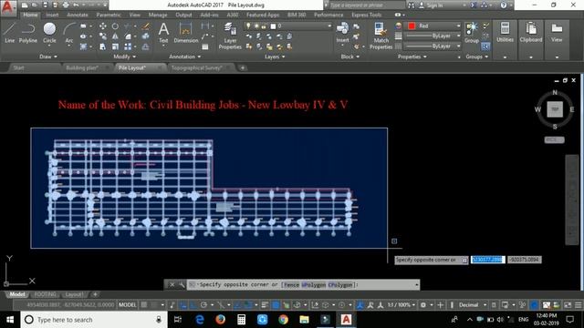Activate the Rotate tool in Modify
The width and height of the screenshot is (584, 328).
pyautogui.click(x=115, y=26)
